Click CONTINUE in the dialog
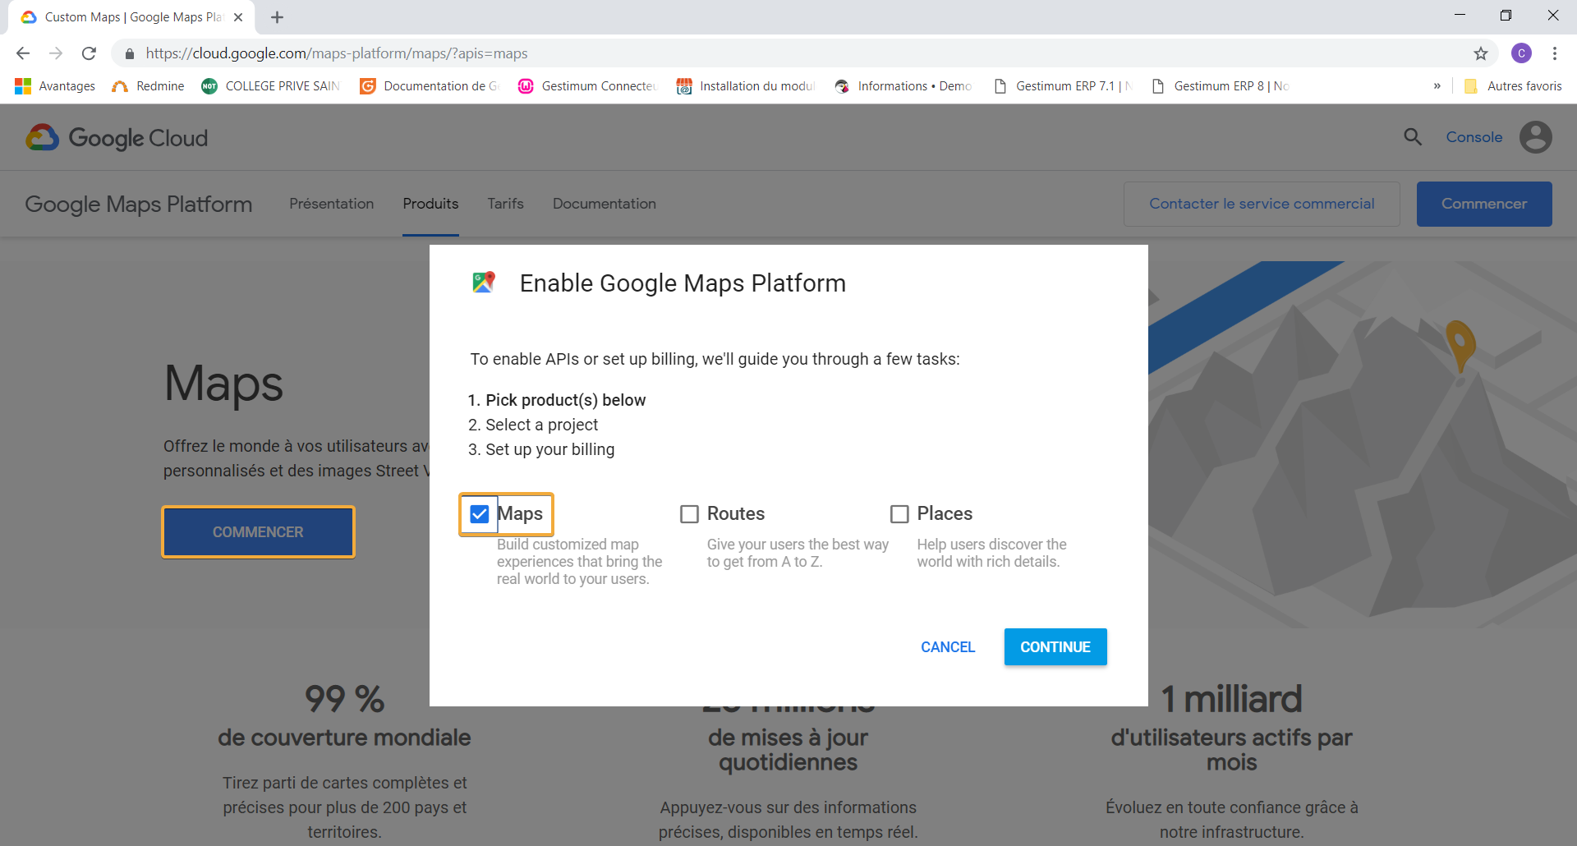 1055,647
